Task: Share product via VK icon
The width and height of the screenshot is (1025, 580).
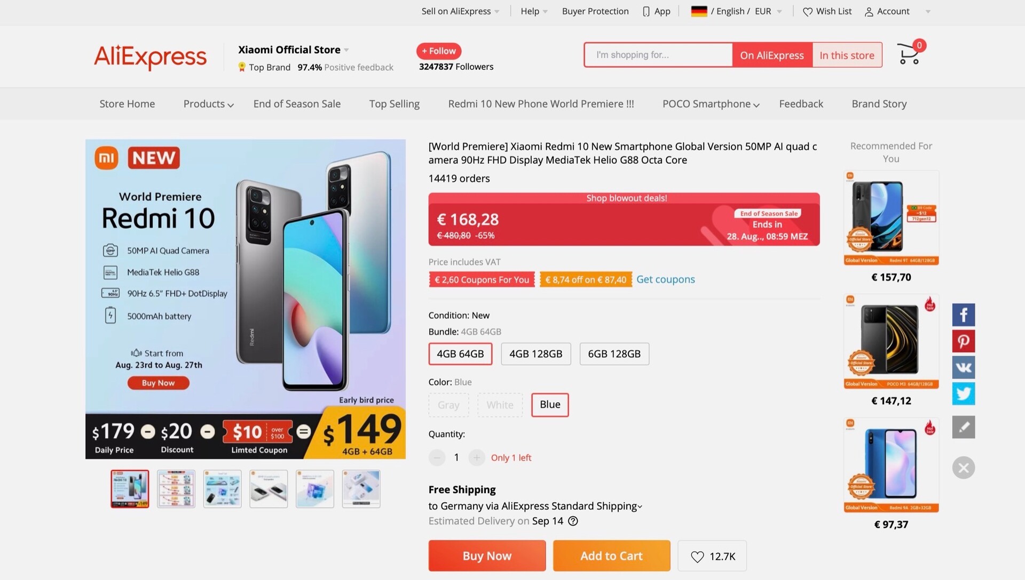Action: pos(963,367)
